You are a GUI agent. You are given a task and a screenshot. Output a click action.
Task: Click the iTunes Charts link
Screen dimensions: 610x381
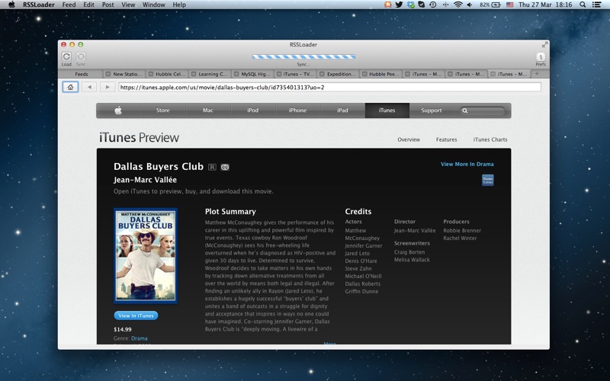coord(490,139)
